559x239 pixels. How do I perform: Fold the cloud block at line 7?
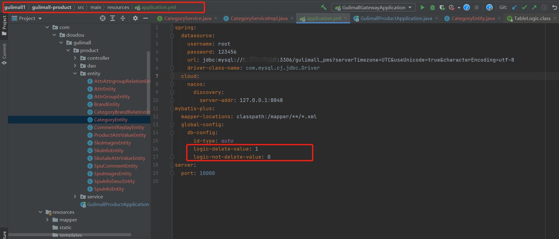click(x=172, y=76)
